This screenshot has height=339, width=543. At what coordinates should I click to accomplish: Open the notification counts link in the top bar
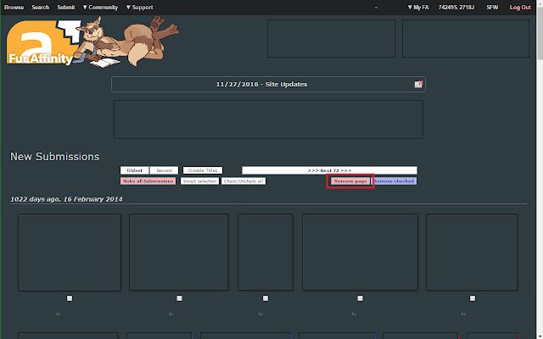pos(456,8)
